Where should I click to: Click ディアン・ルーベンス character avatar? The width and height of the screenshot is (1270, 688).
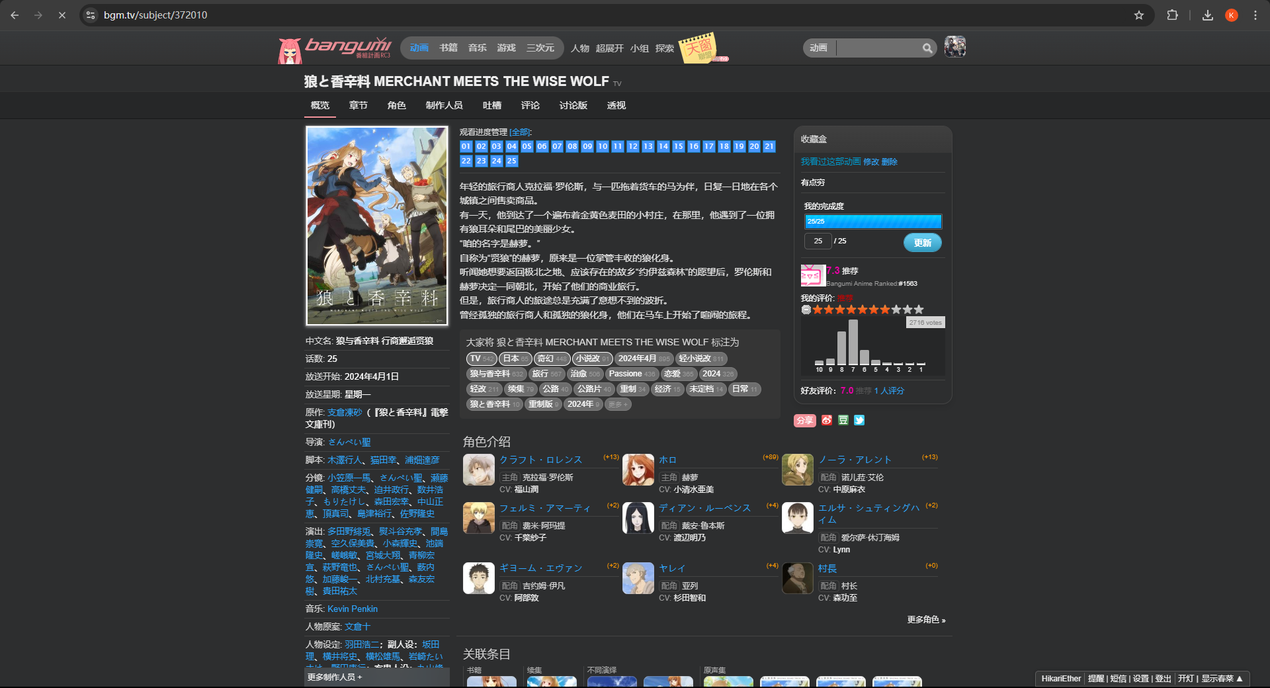coord(638,518)
